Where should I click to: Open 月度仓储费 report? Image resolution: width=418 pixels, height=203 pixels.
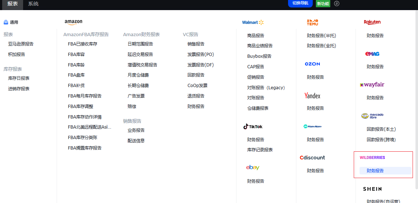pos(138,75)
